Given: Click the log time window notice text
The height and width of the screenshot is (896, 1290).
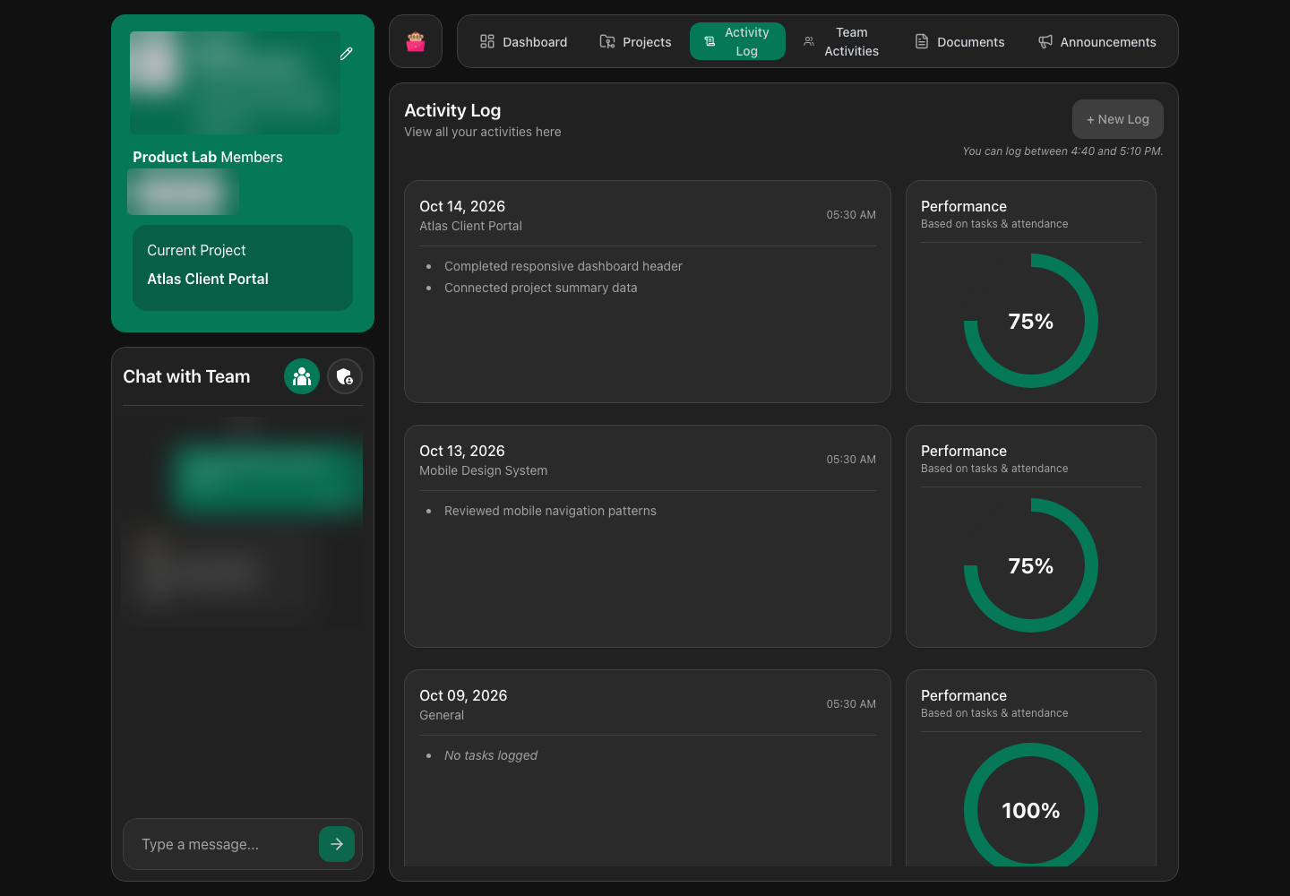Looking at the screenshot, I should [1062, 151].
